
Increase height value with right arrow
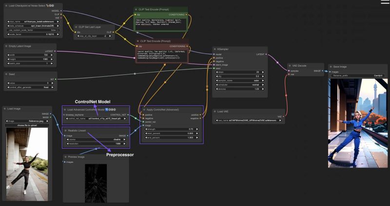(52, 59)
